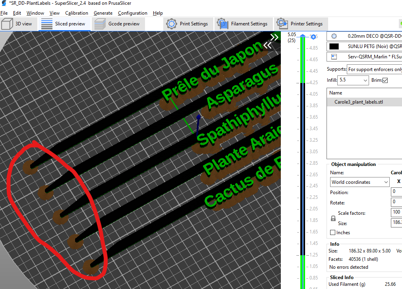
Task: Open the Calibration menu
Action: coord(76,13)
